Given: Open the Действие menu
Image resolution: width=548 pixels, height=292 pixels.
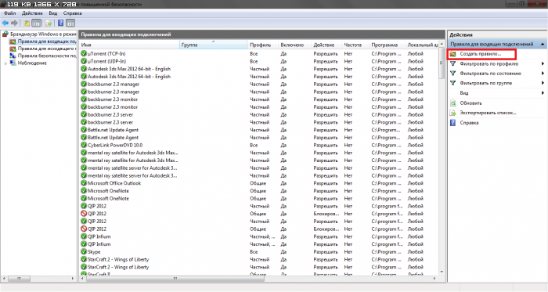Looking at the screenshot, I should pos(32,13).
